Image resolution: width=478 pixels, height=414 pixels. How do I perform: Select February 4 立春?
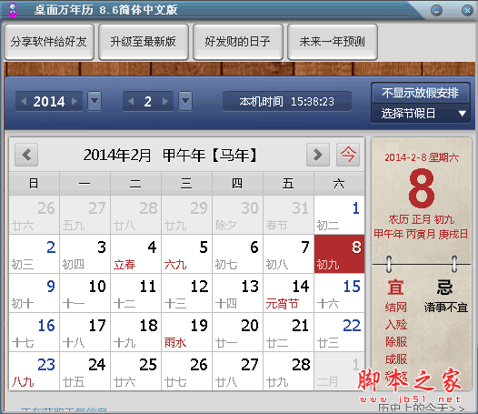point(136,254)
